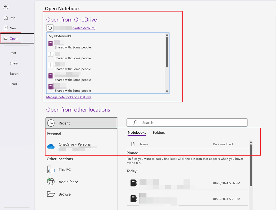Image resolution: width=276 pixels, height=210 pixels.
Task: Click the Search input field
Action: coord(187,123)
